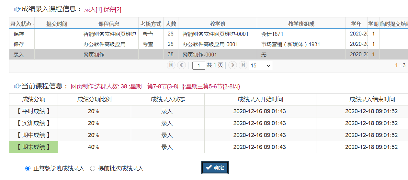Screen dimensions: 408x180
Task: Click the previous page arrow
Action: point(181,65)
